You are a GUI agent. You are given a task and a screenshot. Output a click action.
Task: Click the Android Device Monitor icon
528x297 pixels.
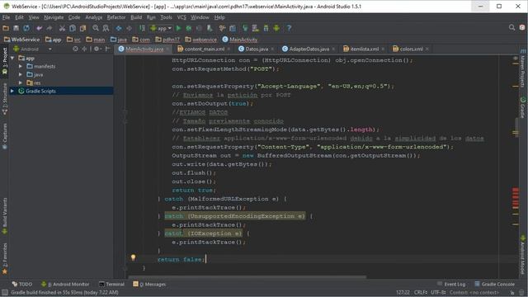point(276,28)
